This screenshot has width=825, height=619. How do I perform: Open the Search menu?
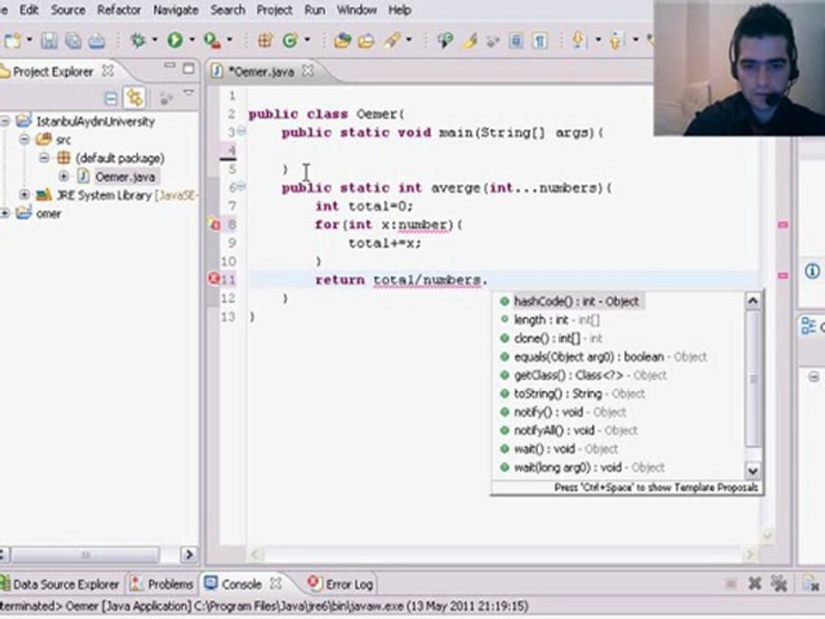pyautogui.click(x=228, y=9)
